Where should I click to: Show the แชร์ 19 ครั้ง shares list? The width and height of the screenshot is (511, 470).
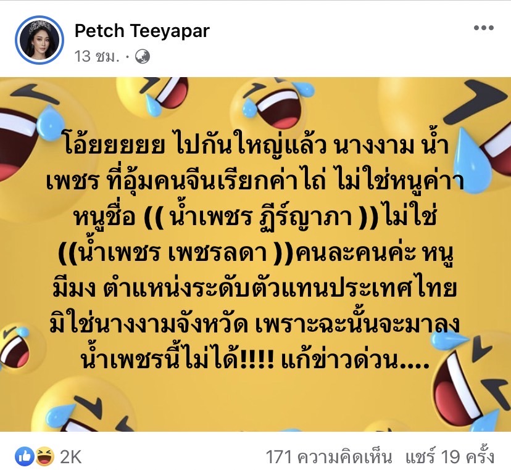click(450, 456)
